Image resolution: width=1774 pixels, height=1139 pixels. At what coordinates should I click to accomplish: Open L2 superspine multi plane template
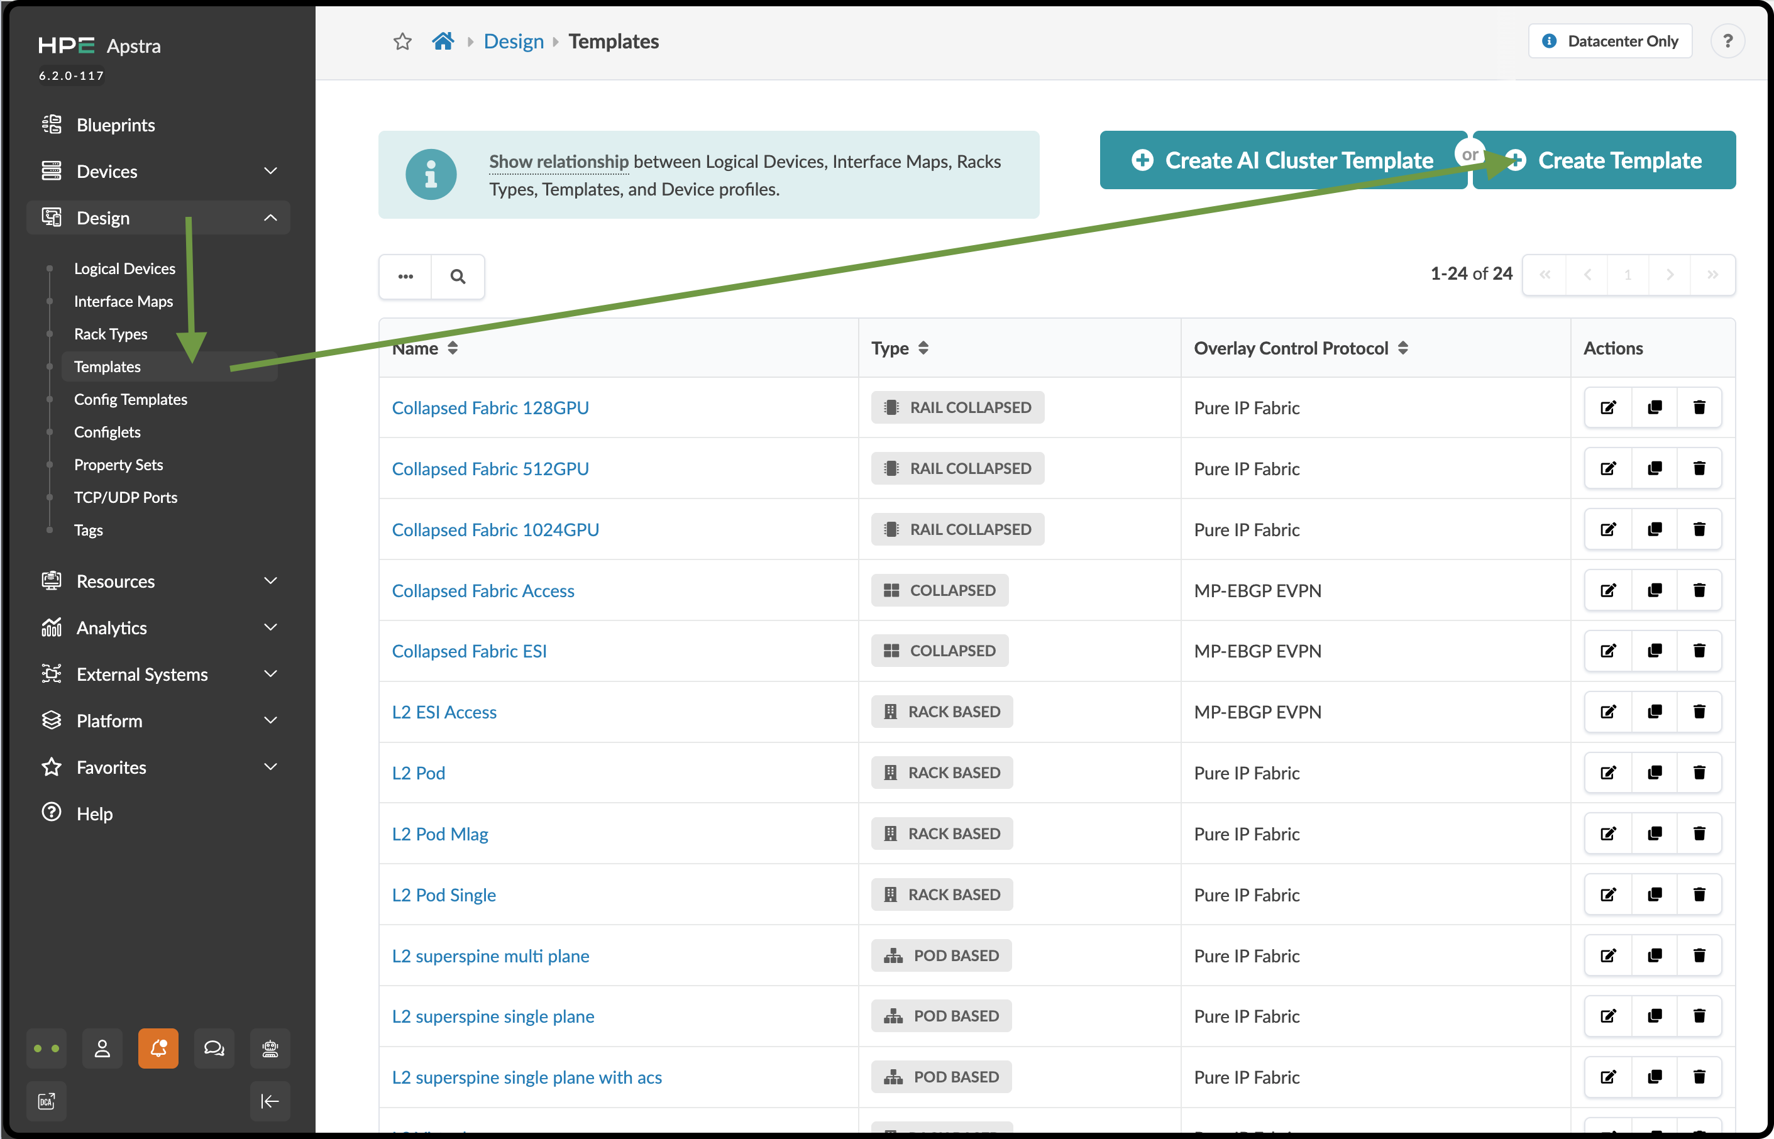pos(490,956)
